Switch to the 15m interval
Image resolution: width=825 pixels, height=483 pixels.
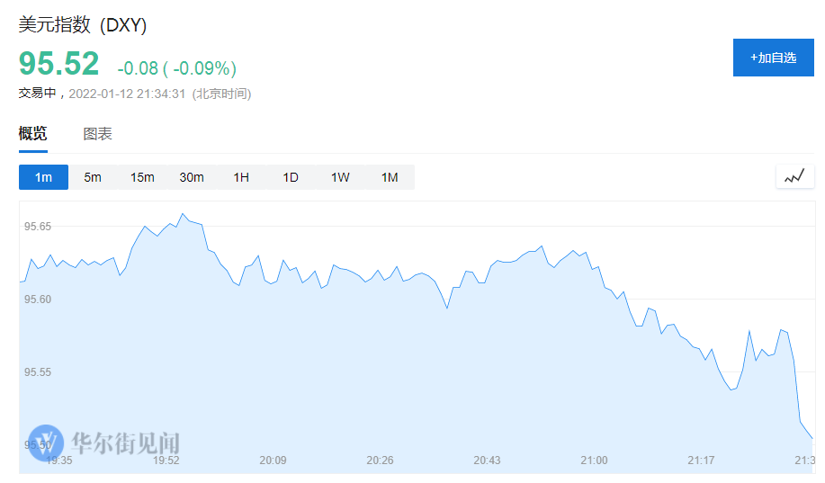(142, 177)
